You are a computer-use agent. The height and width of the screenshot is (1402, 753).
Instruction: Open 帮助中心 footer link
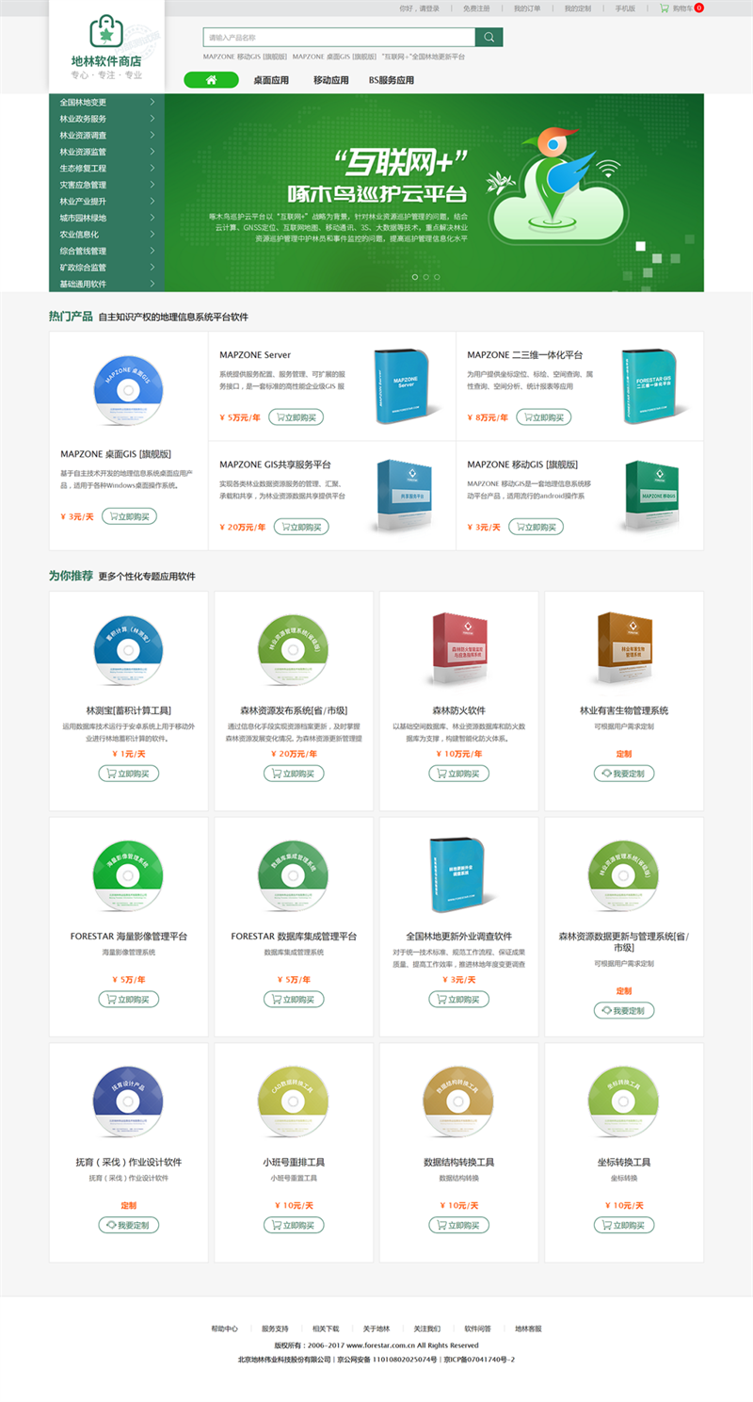[224, 1329]
